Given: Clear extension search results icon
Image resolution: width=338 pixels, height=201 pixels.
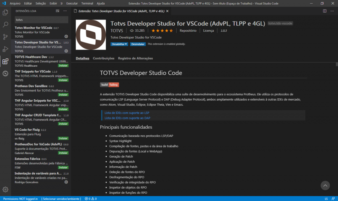Looking at the screenshot, I should click(x=57, y=11).
